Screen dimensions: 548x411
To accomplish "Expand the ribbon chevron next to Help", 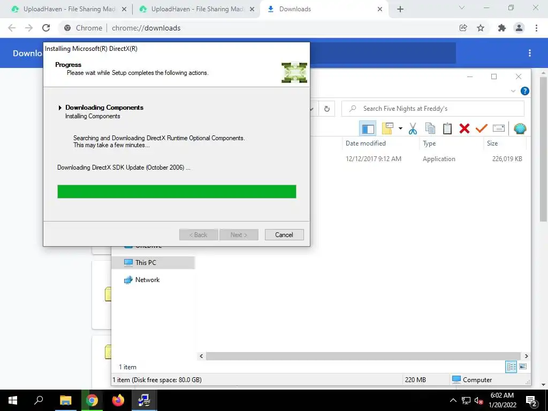I will tap(513, 91).
